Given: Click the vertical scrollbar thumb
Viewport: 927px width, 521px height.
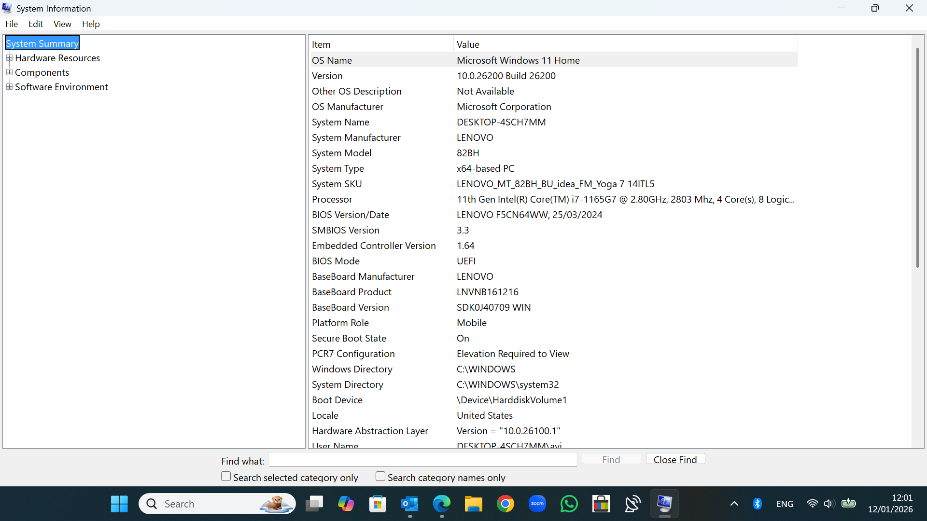Looking at the screenshot, I should point(917,158).
